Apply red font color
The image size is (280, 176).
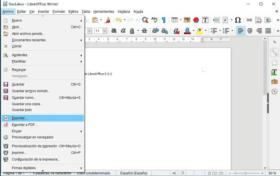coord(187,31)
